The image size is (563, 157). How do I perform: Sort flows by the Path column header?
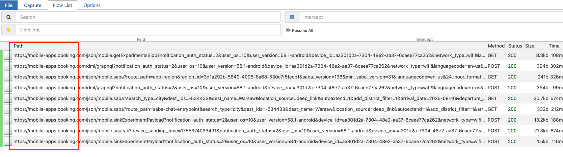click(x=19, y=46)
